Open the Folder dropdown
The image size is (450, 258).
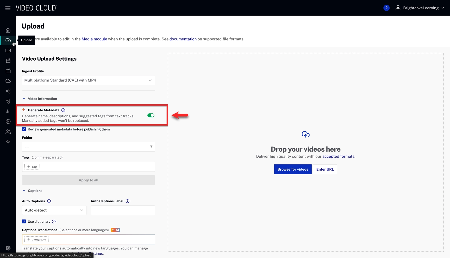tap(88, 147)
